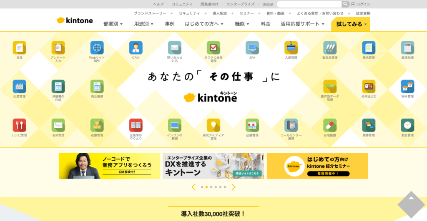Show previous banner with left arrow
Screen dimensions: 427x221
(193, 187)
